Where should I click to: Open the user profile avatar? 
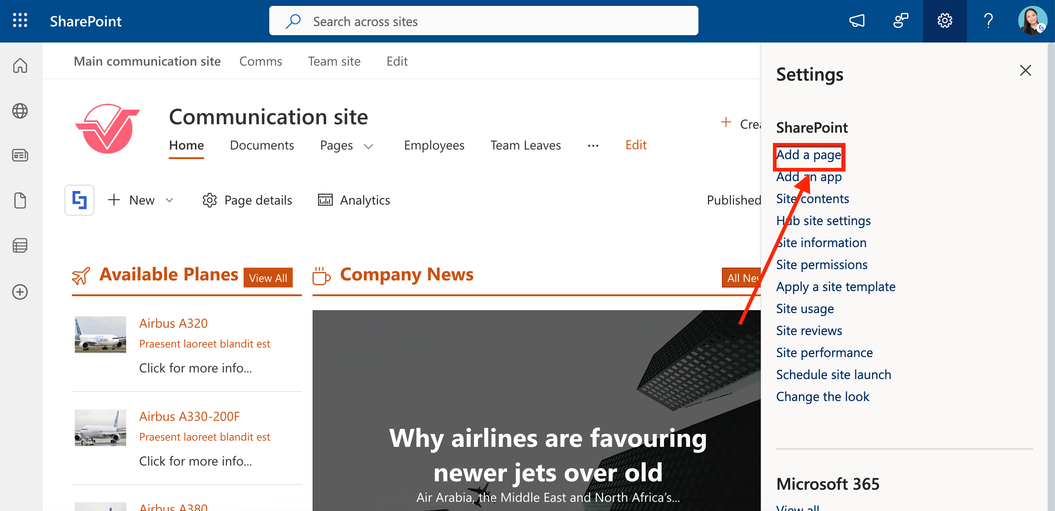(x=1033, y=21)
